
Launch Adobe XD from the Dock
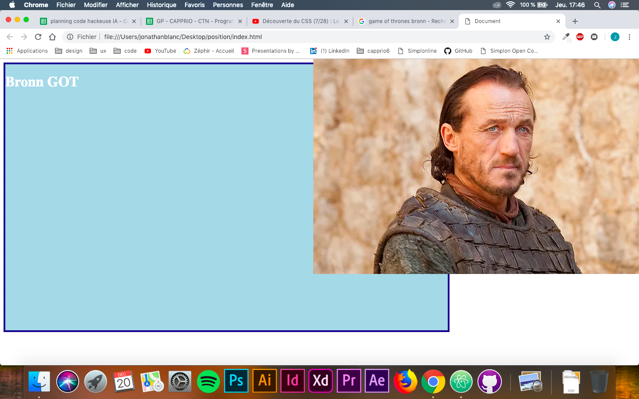(320, 381)
